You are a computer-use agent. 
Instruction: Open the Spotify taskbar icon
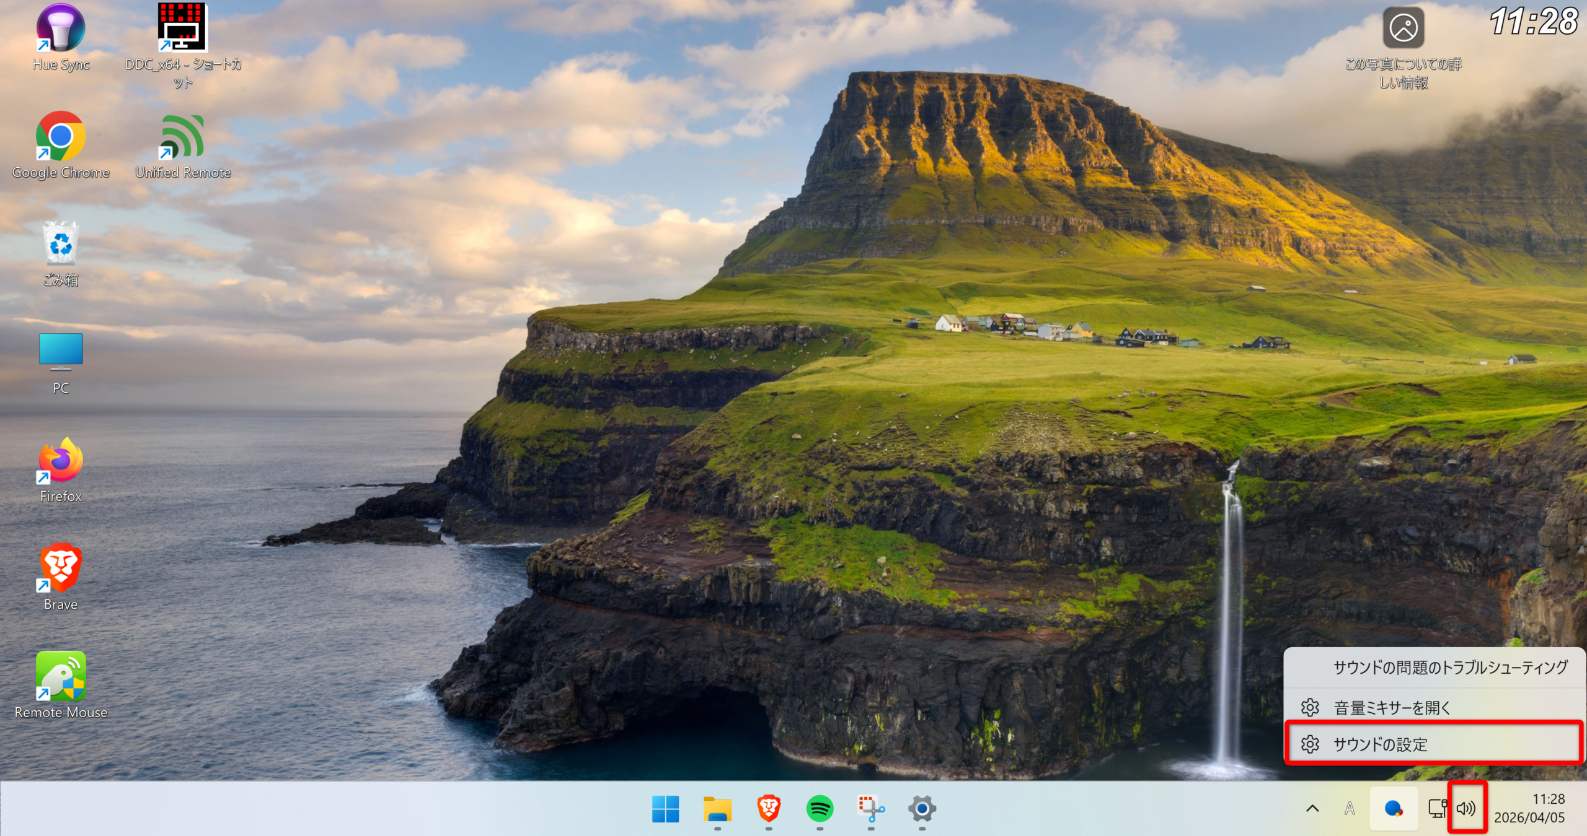pos(820,809)
